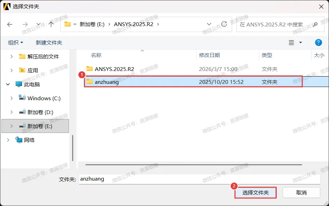Change view layout icon

point(291,42)
